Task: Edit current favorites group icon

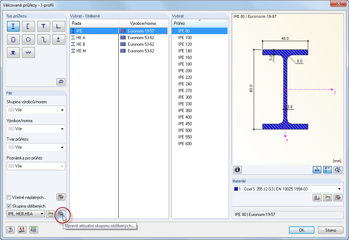Action: coord(60,214)
